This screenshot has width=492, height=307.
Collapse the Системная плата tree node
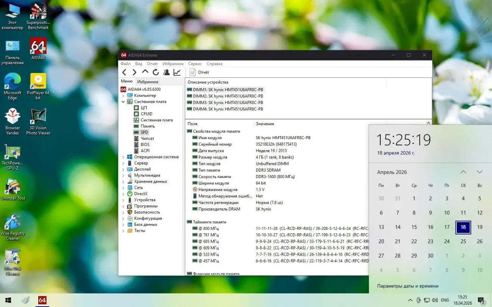pos(123,102)
